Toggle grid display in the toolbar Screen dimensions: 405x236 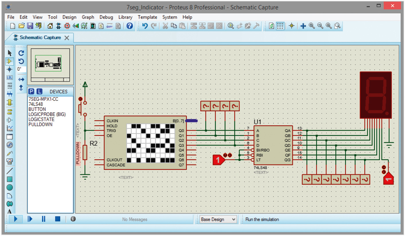click(280, 26)
